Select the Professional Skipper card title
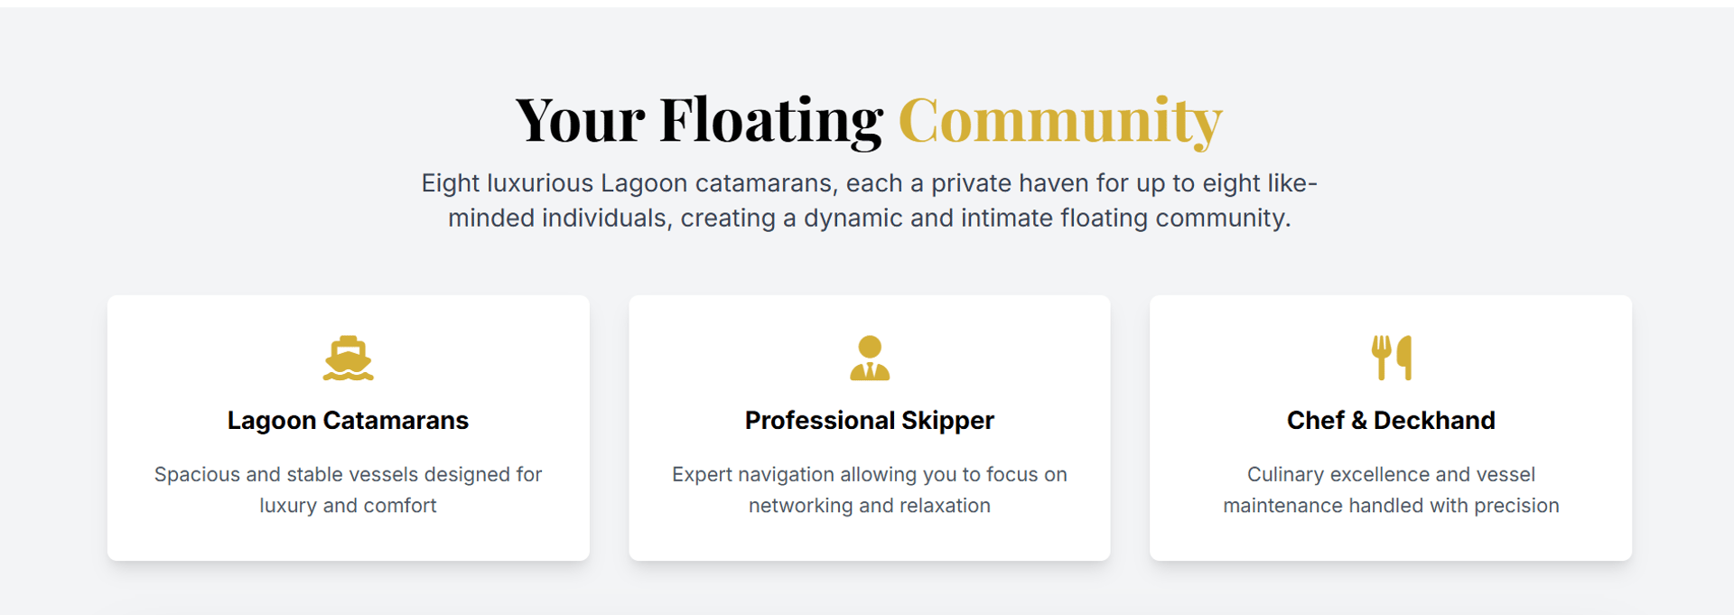This screenshot has width=1734, height=615. click(870, 421)
